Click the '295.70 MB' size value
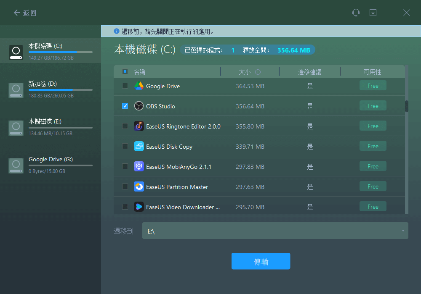This screenshot has width=421, height=294. (250, 207)
